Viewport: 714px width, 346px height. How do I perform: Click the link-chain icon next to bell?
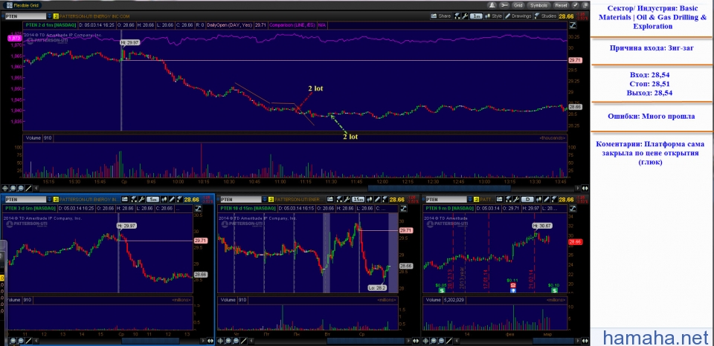[x=504, y=5]
